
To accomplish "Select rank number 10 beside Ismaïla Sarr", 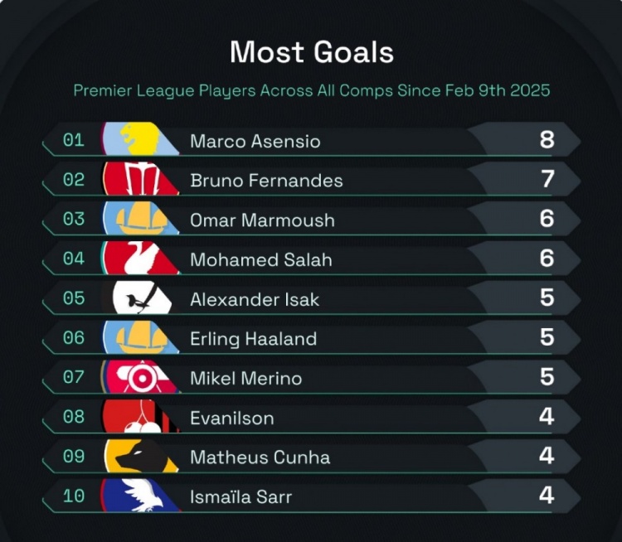I will (74, 496).
